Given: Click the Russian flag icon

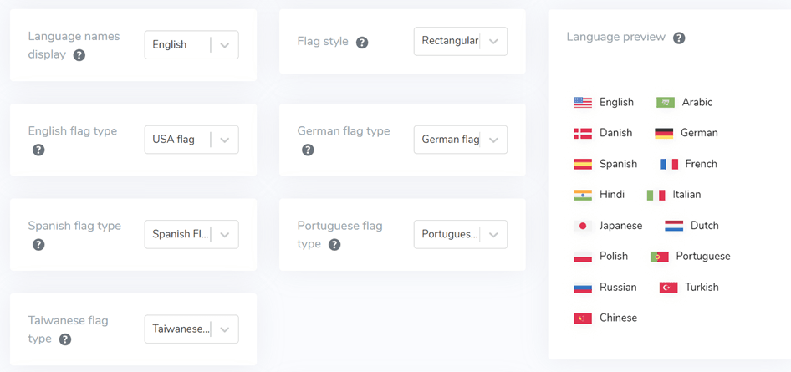Looking at the screenshot, I should tap(583, 288).
